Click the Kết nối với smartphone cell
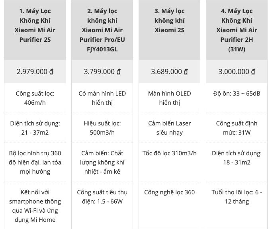This screenshot has height=229, width=270. click(35, 206)
